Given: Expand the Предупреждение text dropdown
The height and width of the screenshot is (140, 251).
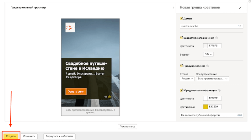Looking at the screenshot, I should click(x=212, y=79).
